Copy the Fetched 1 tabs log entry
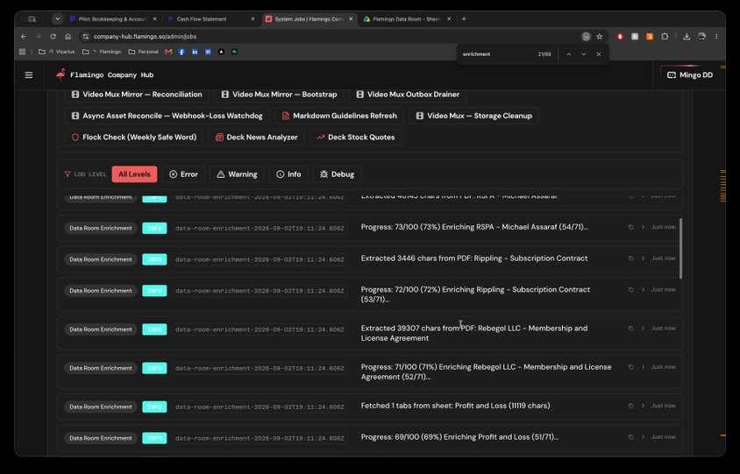The width and height of the screenshot is (740, 474). 630,406
